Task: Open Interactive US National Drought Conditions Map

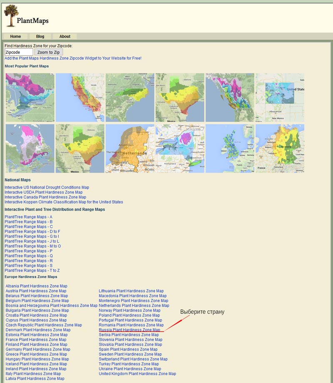Action: 47,187
